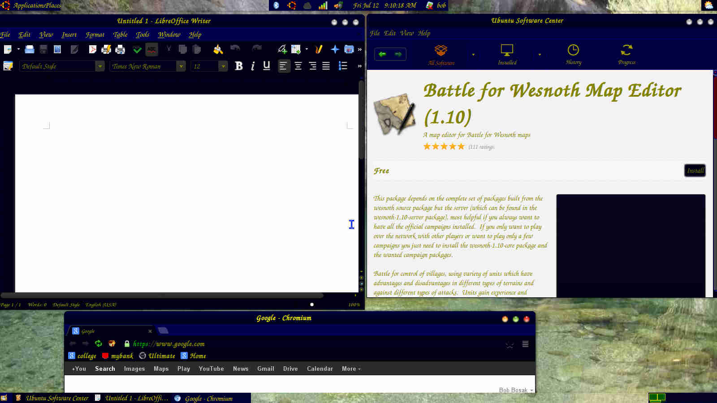Toggle bold formatting
The image size is (717, 403).
239,66
